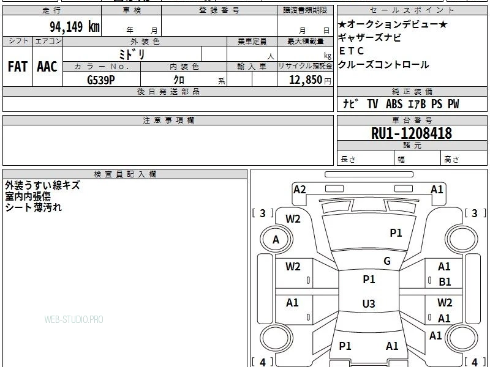Select the 最大積載量 header

click(x=305, y=41)
